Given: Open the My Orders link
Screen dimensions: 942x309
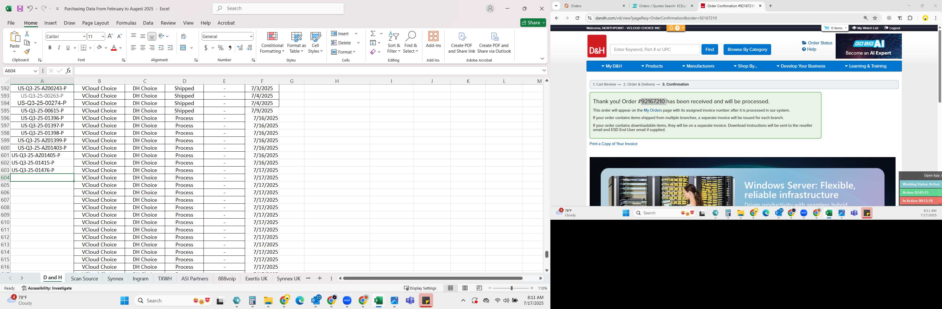Looking at the screenshot, I should click(653, 110).
